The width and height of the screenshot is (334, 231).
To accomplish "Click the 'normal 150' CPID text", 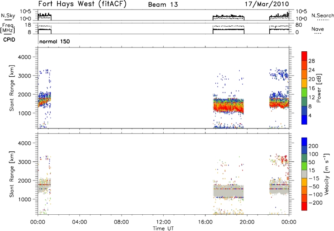I will point(55,41).
